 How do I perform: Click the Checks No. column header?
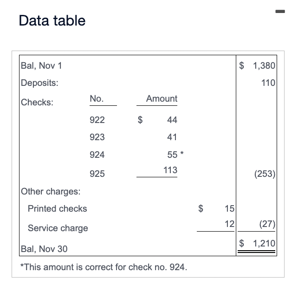pos(97,98)
